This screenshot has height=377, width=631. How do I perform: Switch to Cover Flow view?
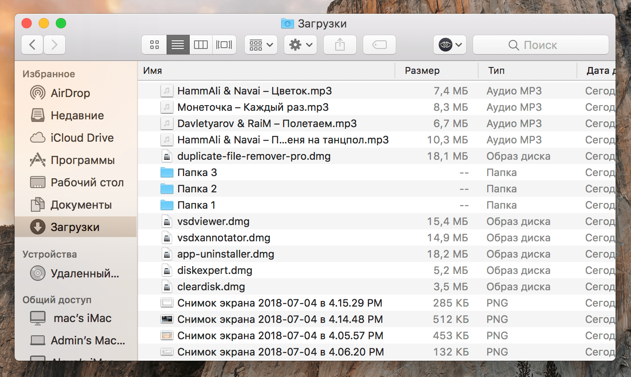point(224,45)
